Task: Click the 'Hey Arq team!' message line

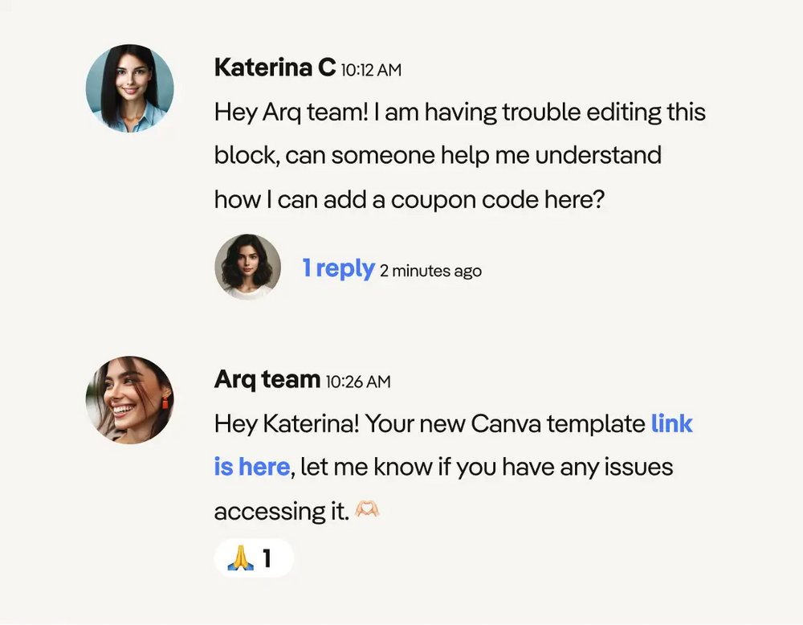Action: [x=460, y=112]
